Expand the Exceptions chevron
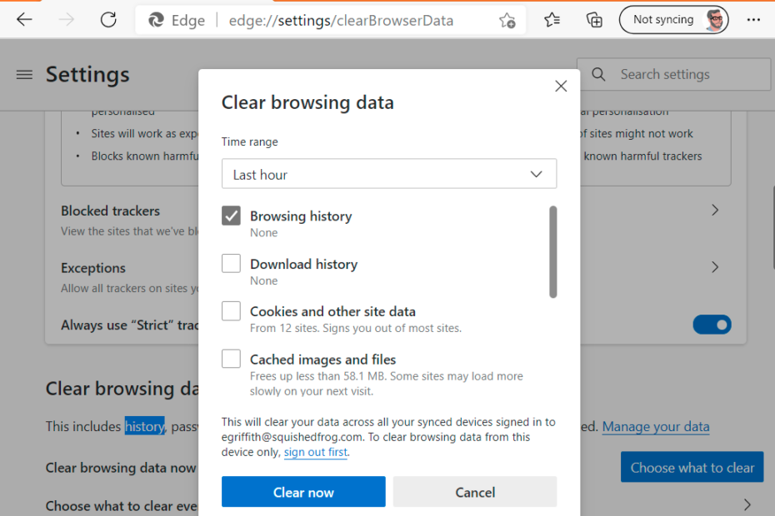 pos(714,267)
